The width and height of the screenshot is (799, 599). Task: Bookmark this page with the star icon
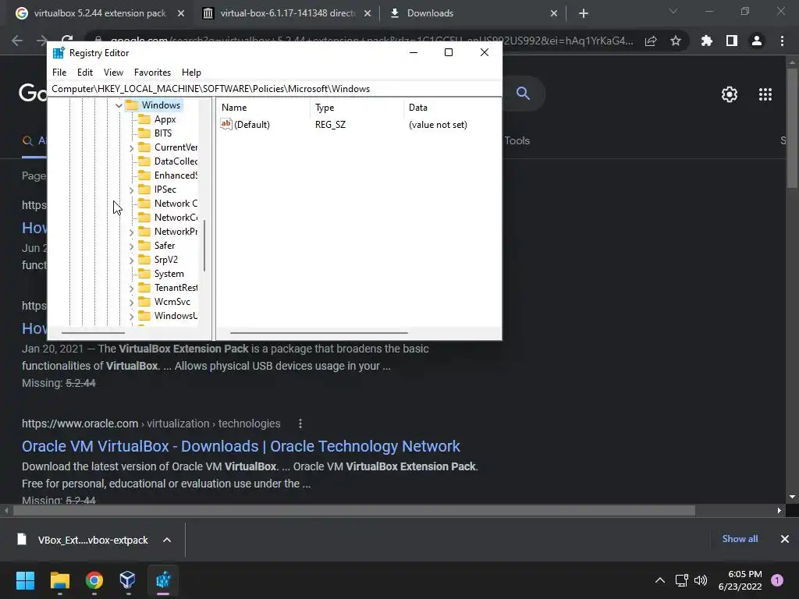[x=676, y=41]
